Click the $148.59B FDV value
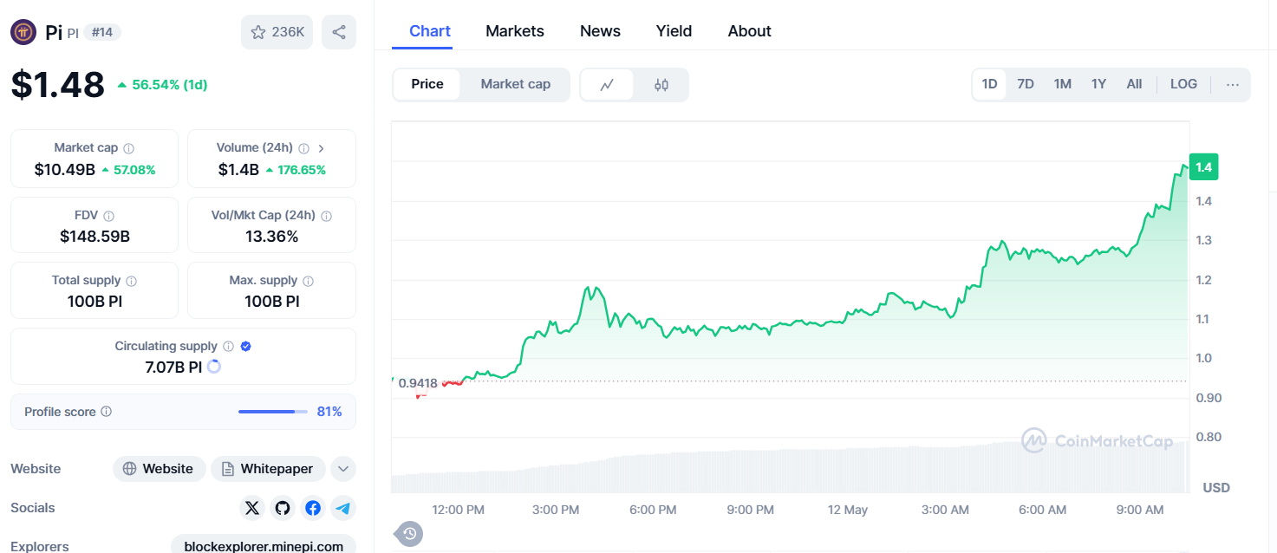 pos(94,236)
